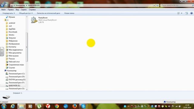This screenshot has width=194, height=109.
Task: Click Записать на оптический диск
Action: (48, 13)
